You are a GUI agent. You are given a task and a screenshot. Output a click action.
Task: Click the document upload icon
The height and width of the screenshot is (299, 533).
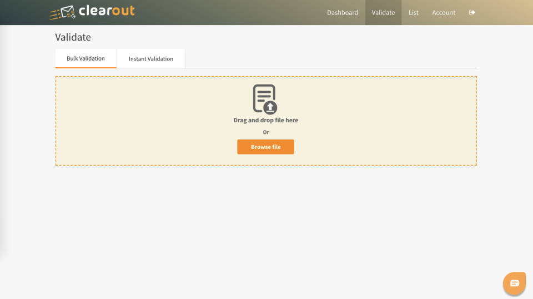(263, 98)
